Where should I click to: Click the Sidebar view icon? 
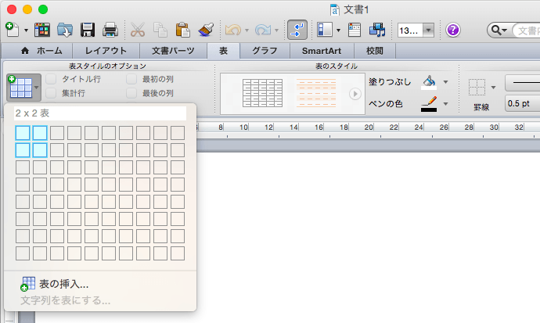pyautogui.click(x=325, y=30)
